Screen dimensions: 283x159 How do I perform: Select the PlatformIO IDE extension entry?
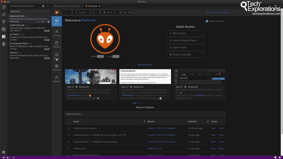[x=30, y=19]
